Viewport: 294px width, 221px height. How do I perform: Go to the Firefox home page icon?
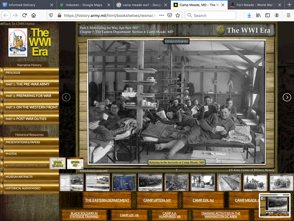pyautogui.click(x=34, y=15)
